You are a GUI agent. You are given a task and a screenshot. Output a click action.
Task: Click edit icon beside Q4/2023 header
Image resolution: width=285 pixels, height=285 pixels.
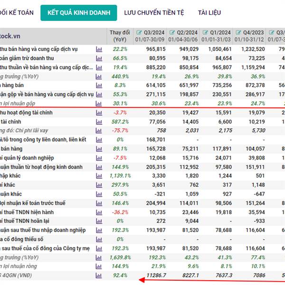(x=238, y=32)
